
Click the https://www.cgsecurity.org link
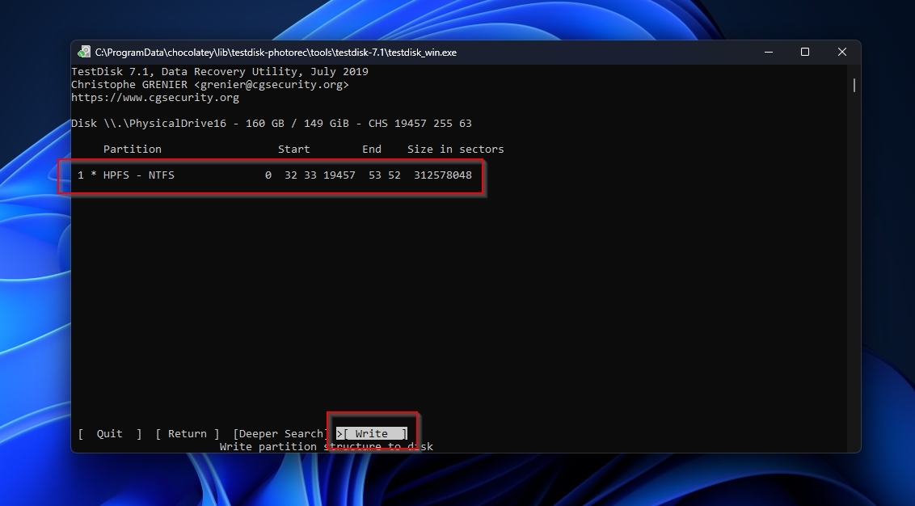point(158,97)
